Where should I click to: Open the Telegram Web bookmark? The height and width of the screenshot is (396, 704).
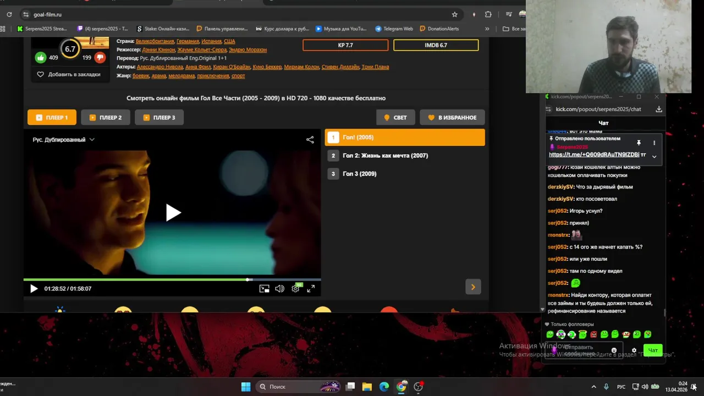pos(394,29)
